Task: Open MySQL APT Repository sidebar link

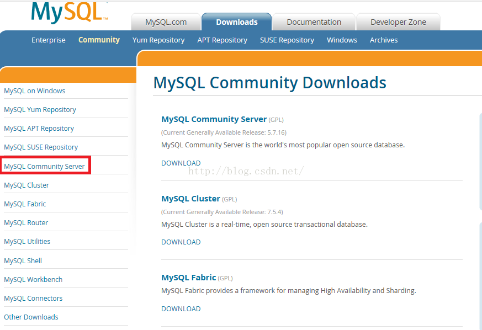Action: [x=39, y=129]
